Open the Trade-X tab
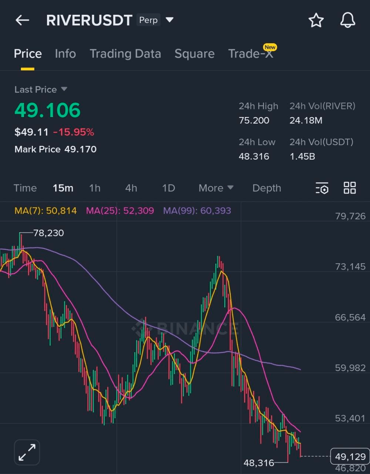The image size is (370, 474). pos(250,54)
